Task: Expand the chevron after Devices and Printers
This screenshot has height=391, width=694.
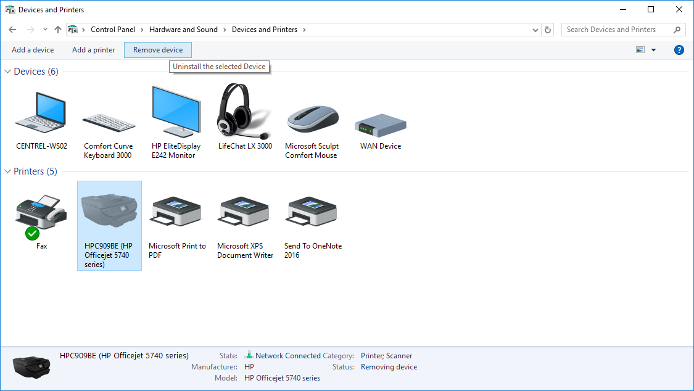Action: (304, 30)
